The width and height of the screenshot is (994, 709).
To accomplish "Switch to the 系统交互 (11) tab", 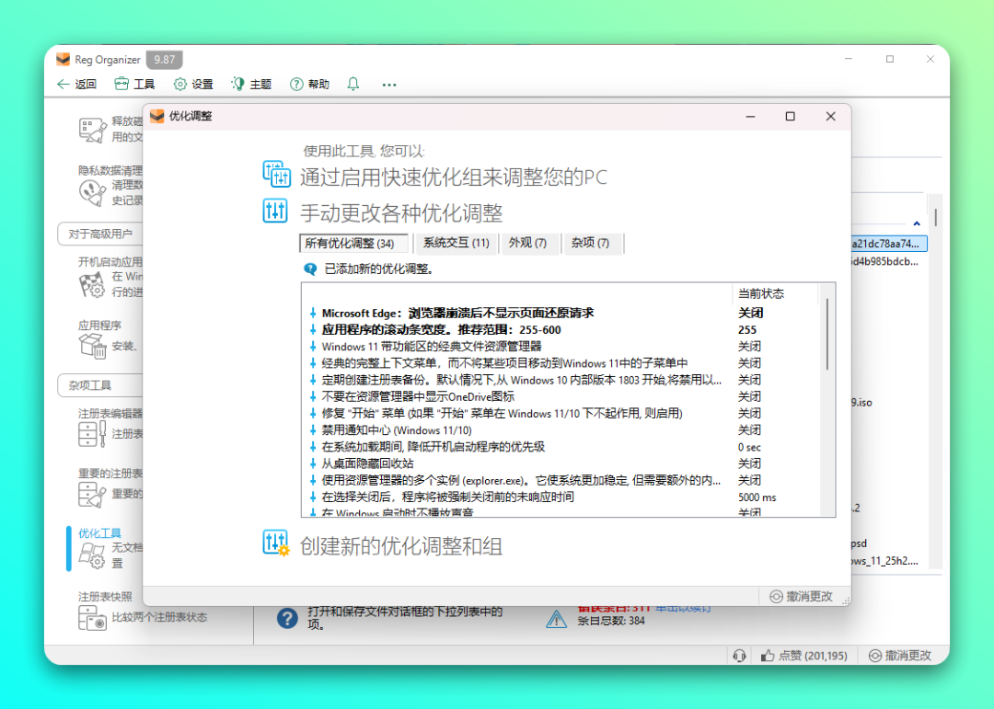I will [x=456, y=243].
